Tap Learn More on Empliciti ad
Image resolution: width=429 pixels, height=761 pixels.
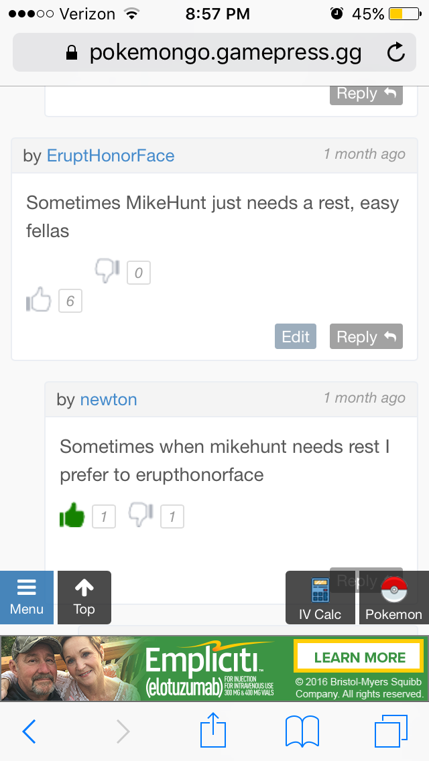pyautogui.click(x=359, y=658)
